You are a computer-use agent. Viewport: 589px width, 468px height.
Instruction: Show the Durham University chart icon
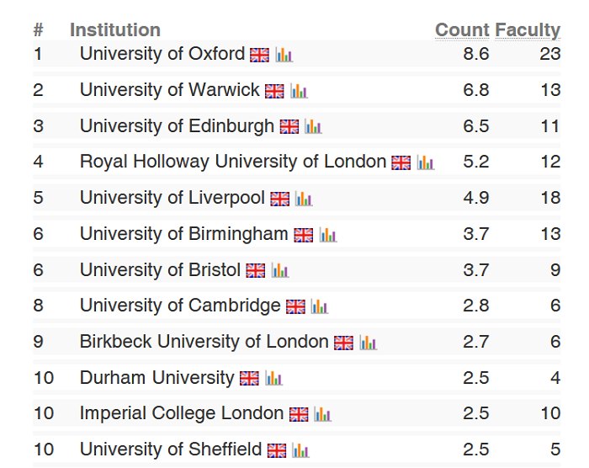273,379
